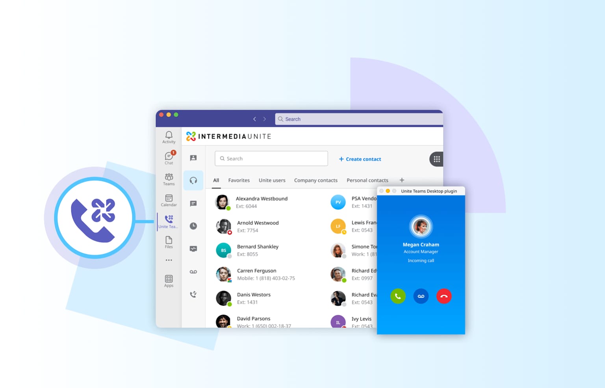Open the Calendar app
The image size is (605, 388).
pos(169,200)
